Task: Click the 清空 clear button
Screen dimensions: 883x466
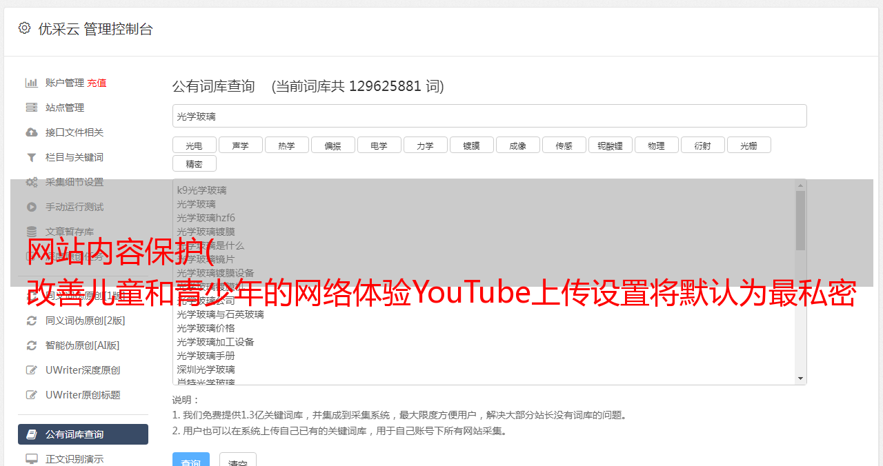Action: coord(238,460)
